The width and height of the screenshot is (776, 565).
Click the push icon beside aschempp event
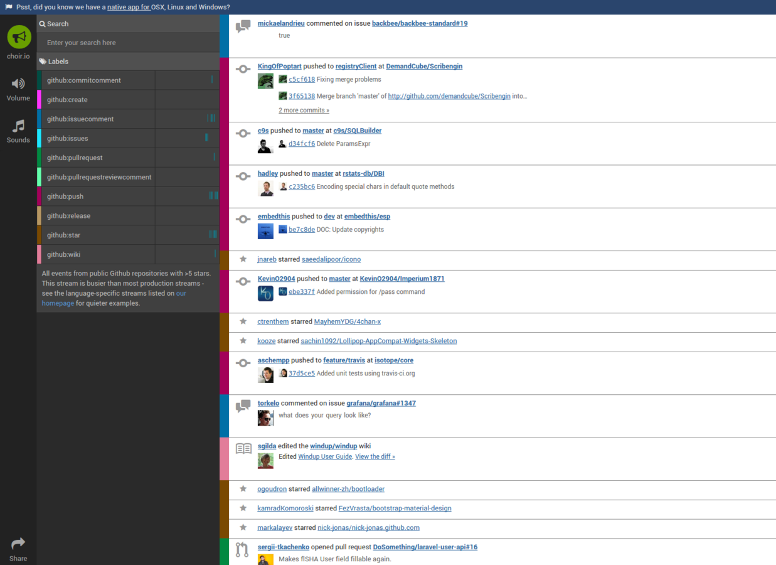tap(243, 363)
